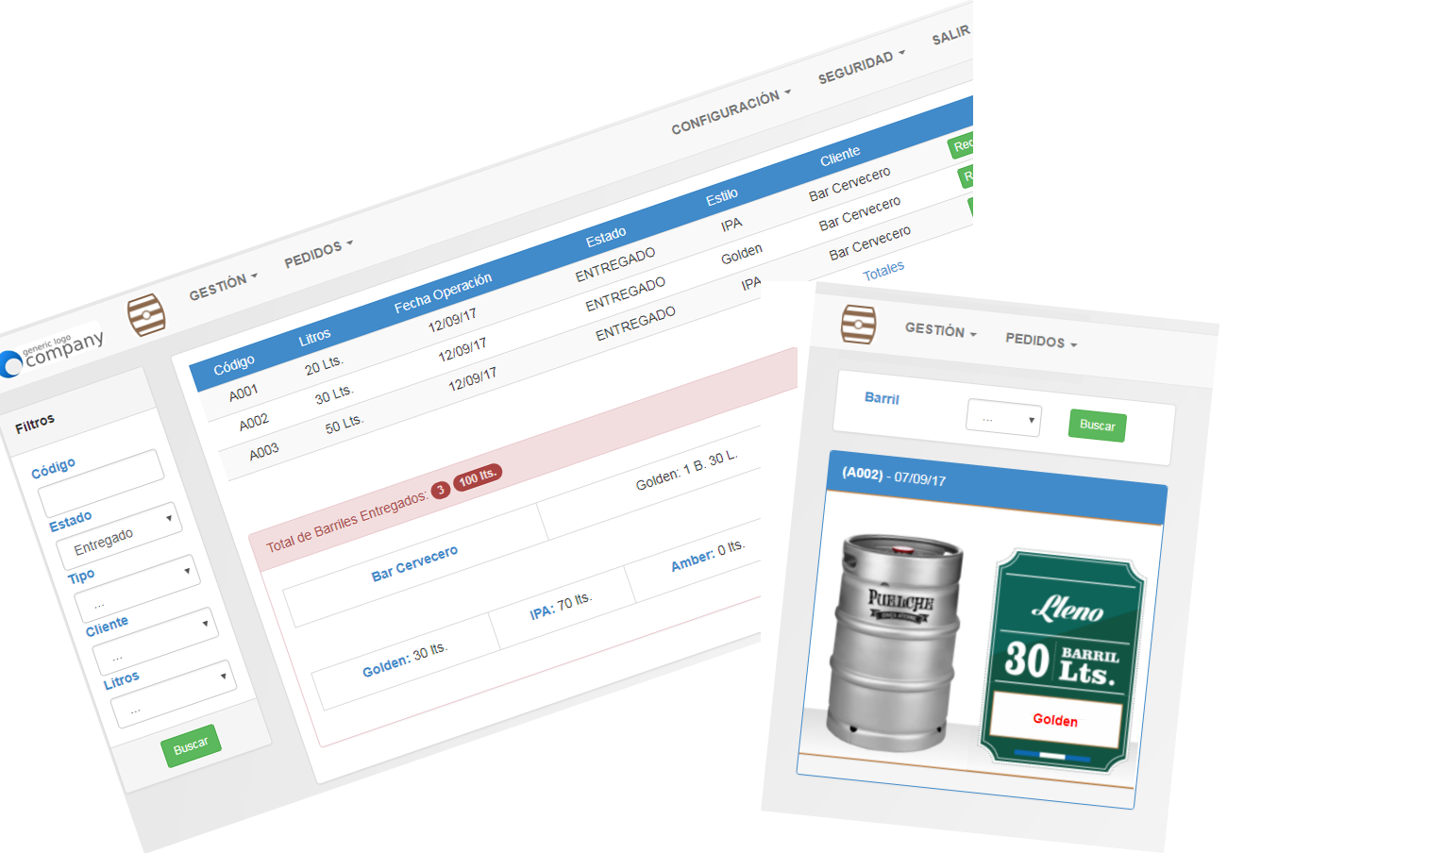Viewport: 1429px width, 853px height.
Task: Click the Golden style cell in the table
Action: pyautogui.click(x=742, y=253)
